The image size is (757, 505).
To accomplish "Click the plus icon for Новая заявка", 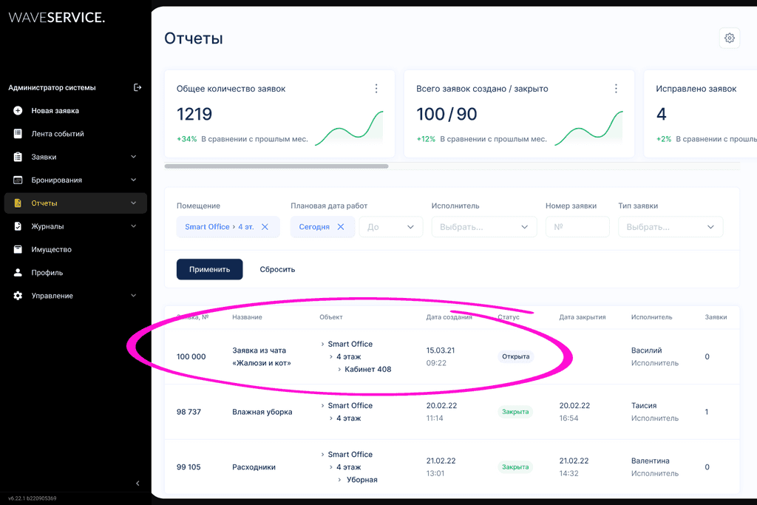I will (x=18, y=111).
